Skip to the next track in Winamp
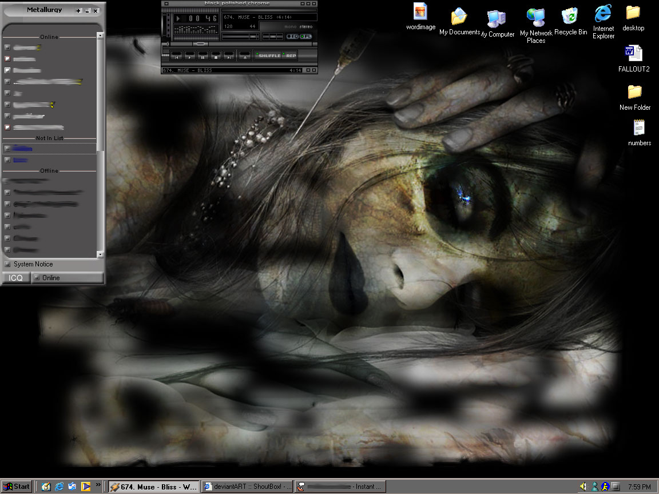Image resolution: width=659 pixels, height=494 pixels. click(229, 55)
